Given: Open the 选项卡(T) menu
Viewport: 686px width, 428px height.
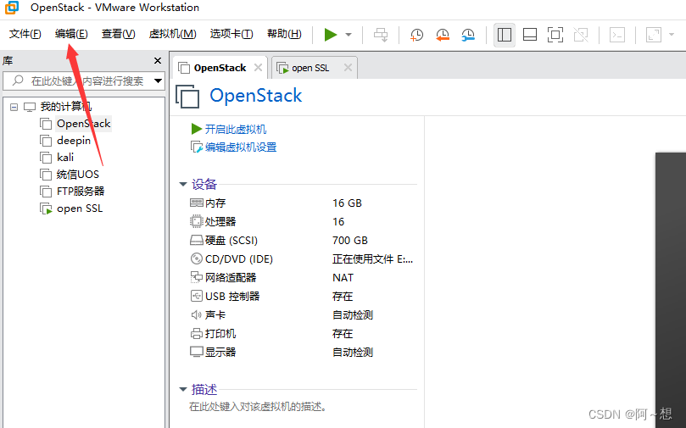Looking at the screenshot, I should coord(231,34).
